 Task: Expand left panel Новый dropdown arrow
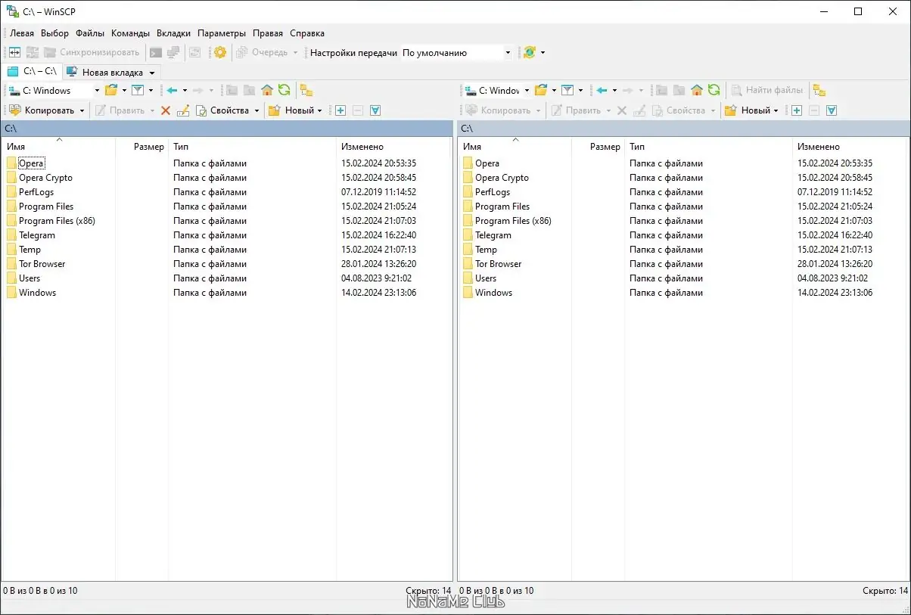[x=320, y=110]
